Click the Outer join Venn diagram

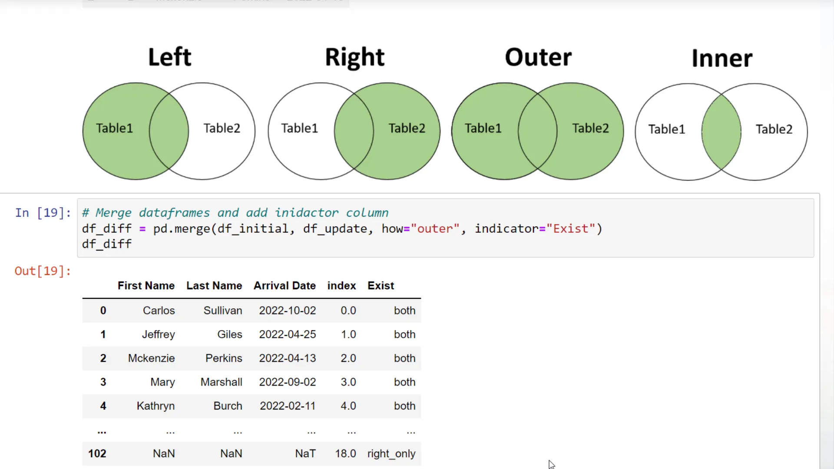[538, 130]
